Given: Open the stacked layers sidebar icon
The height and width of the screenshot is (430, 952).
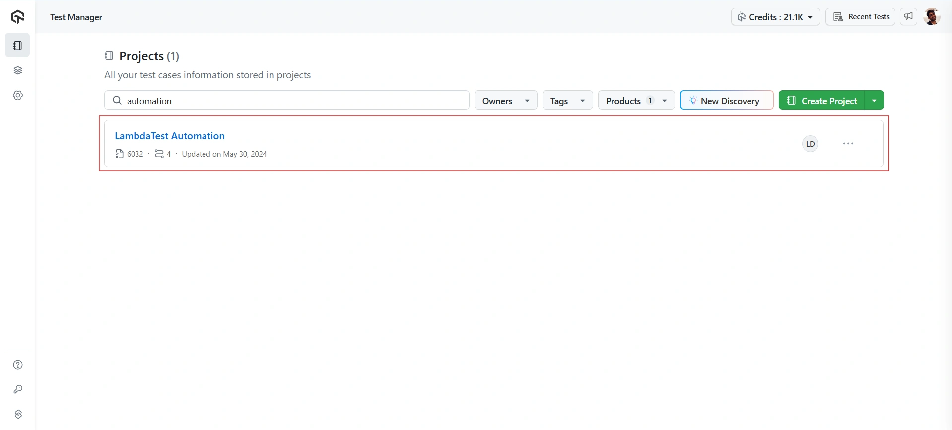Looking at the screenshot, I should pyautogui.click(x=18, y=70).
